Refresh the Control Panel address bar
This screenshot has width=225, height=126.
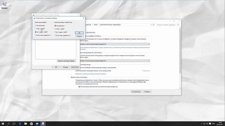[154, 25]
